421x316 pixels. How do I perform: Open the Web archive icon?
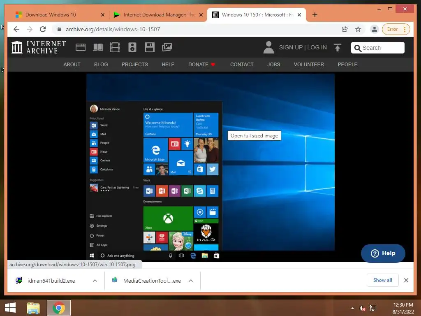[80, 47]
